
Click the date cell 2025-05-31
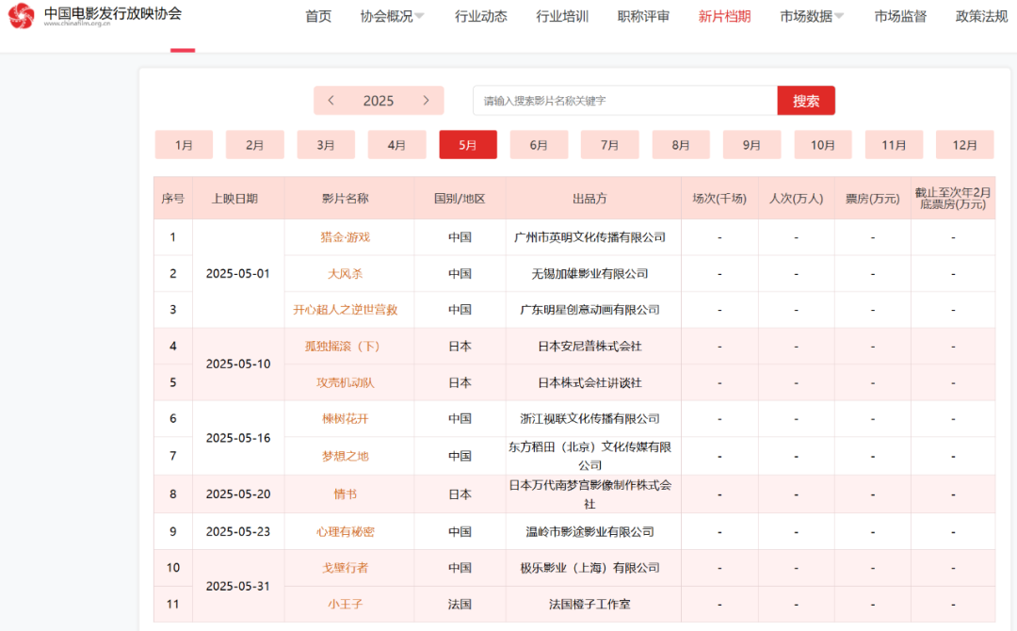pos(238,586)
